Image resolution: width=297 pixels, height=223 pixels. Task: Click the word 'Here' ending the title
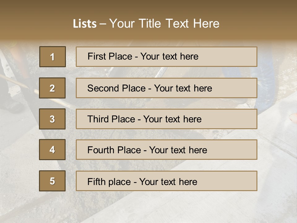(x=206, y=24)
